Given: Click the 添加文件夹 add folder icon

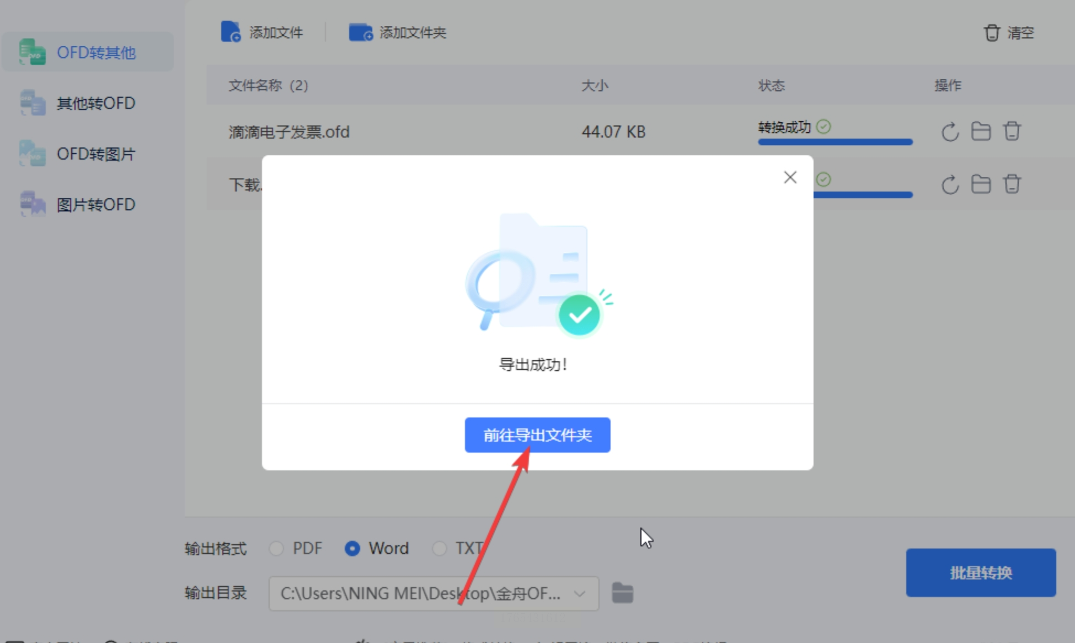Looking at the screenshot, I should point(361,33).
